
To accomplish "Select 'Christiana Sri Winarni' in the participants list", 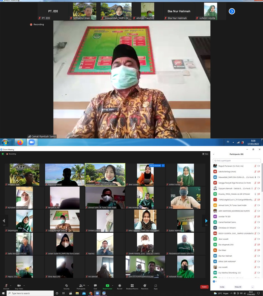I will click(x=227, y=228).
